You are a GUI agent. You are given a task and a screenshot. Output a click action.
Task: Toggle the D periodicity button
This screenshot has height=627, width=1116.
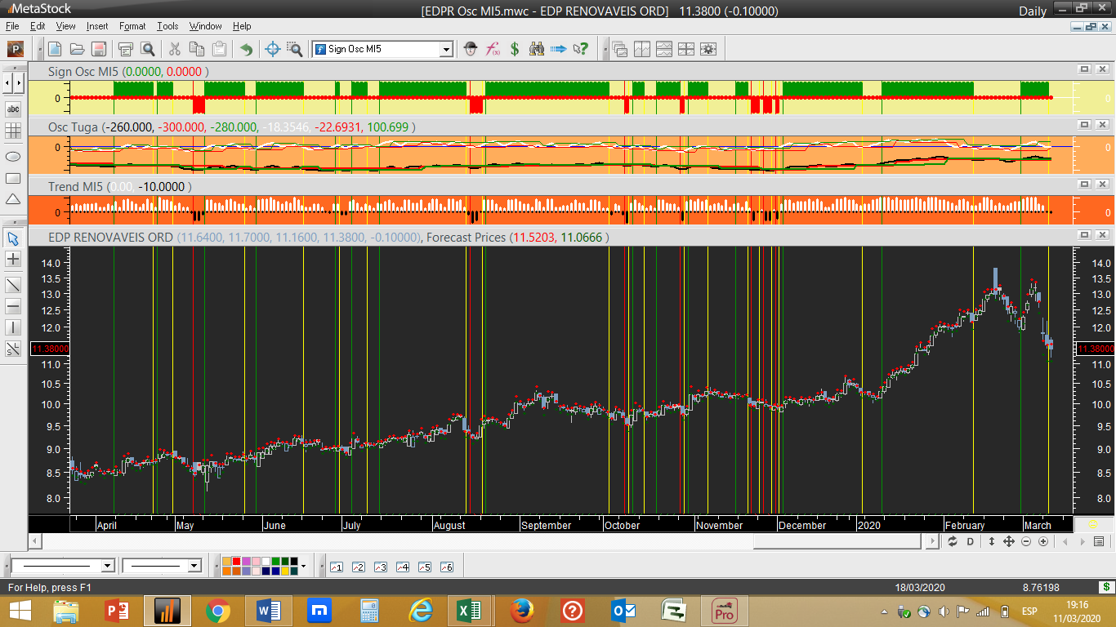971,541
